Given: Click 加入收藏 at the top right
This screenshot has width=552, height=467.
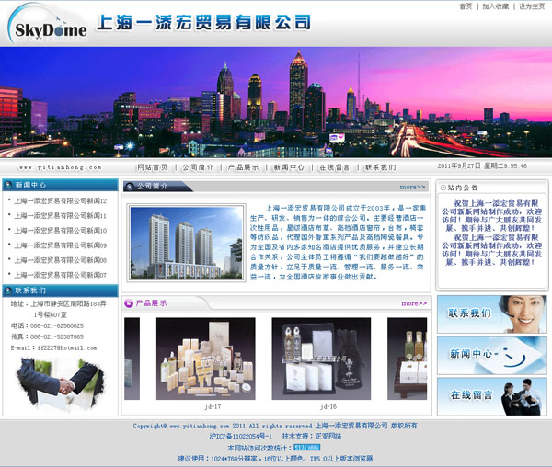Looking at the screenshot, I should pyautogui.click(x=497, y=6).
